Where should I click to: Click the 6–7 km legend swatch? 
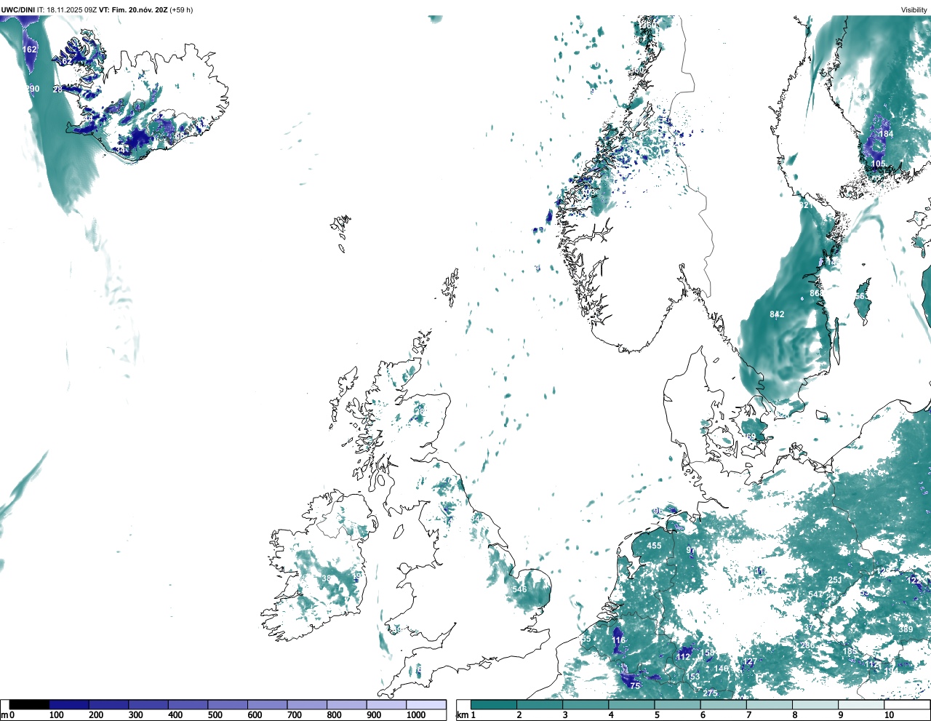(723, 705)
